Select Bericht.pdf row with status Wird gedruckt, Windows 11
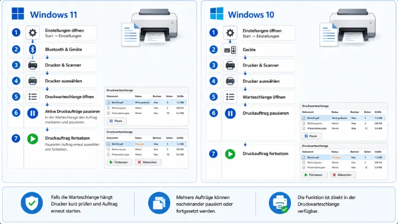The image size is (398, 224). click(x=146, y=102)
